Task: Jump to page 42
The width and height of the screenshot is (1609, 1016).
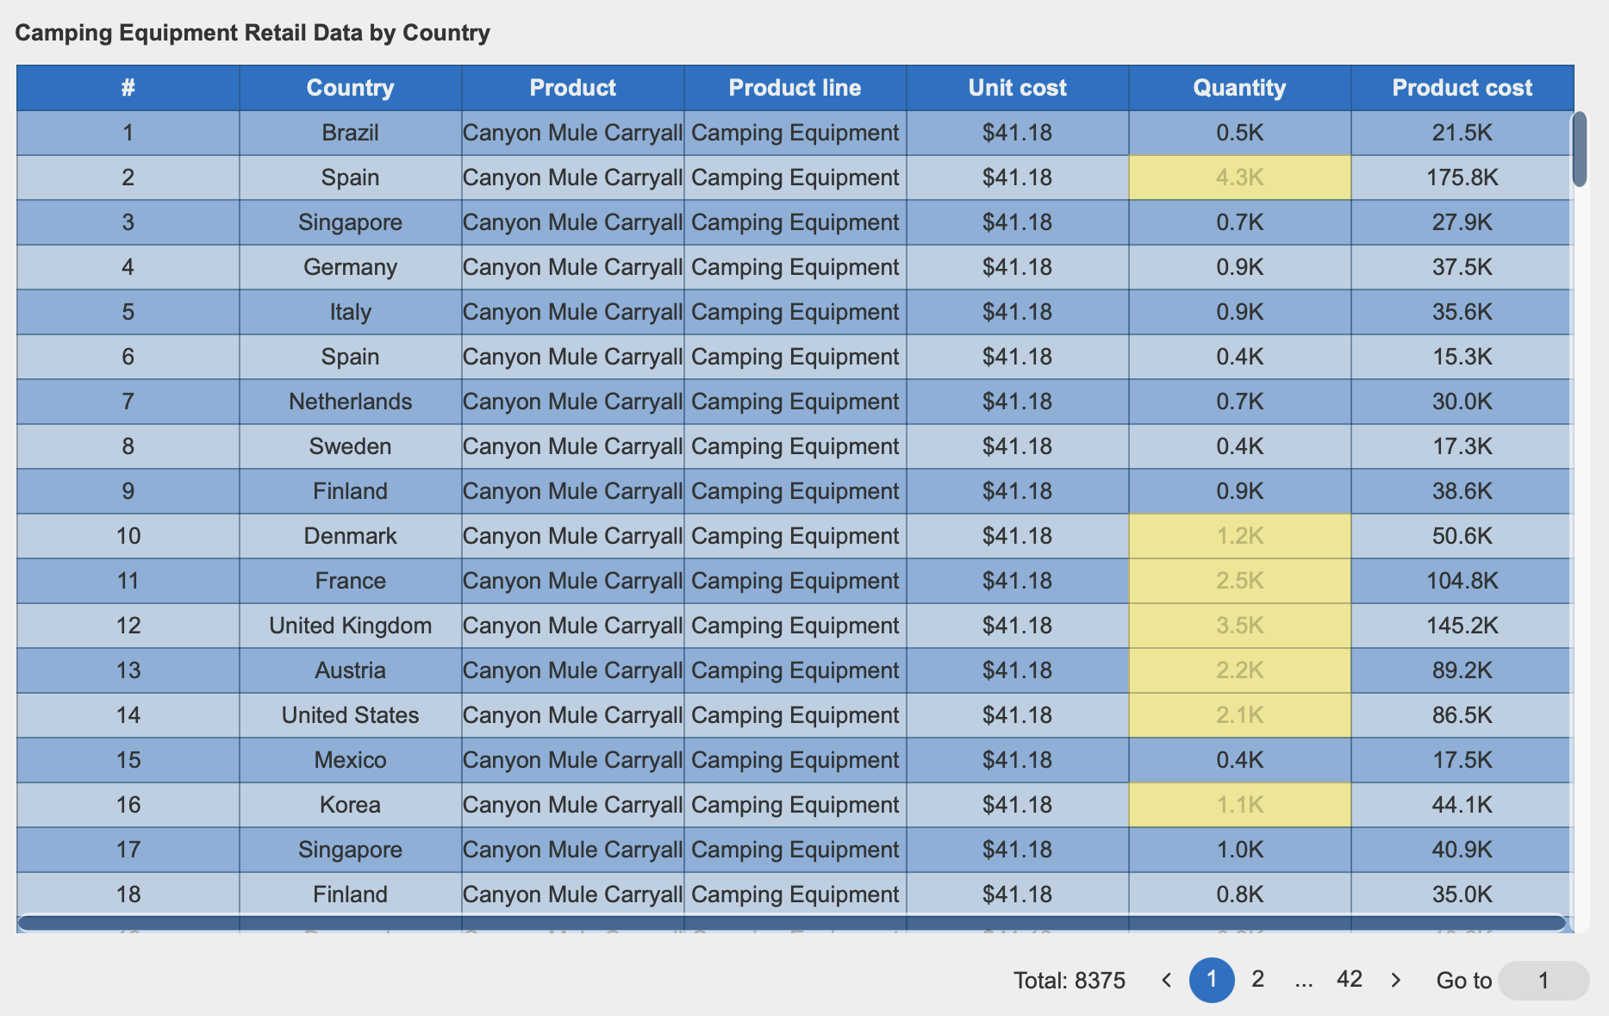Action: (x=1349, y=980)
